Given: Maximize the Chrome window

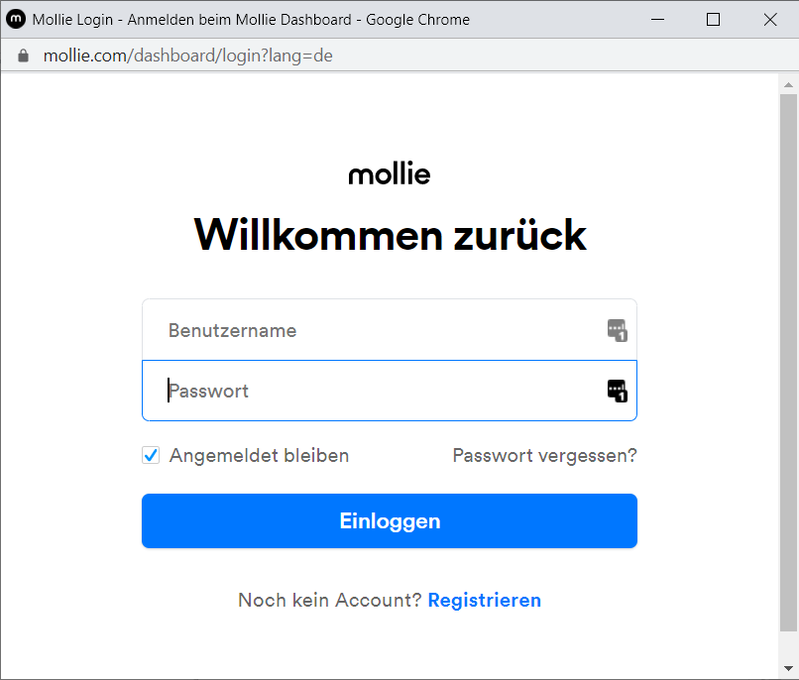Looking at the screenshot, I should (x=713, y=19).
